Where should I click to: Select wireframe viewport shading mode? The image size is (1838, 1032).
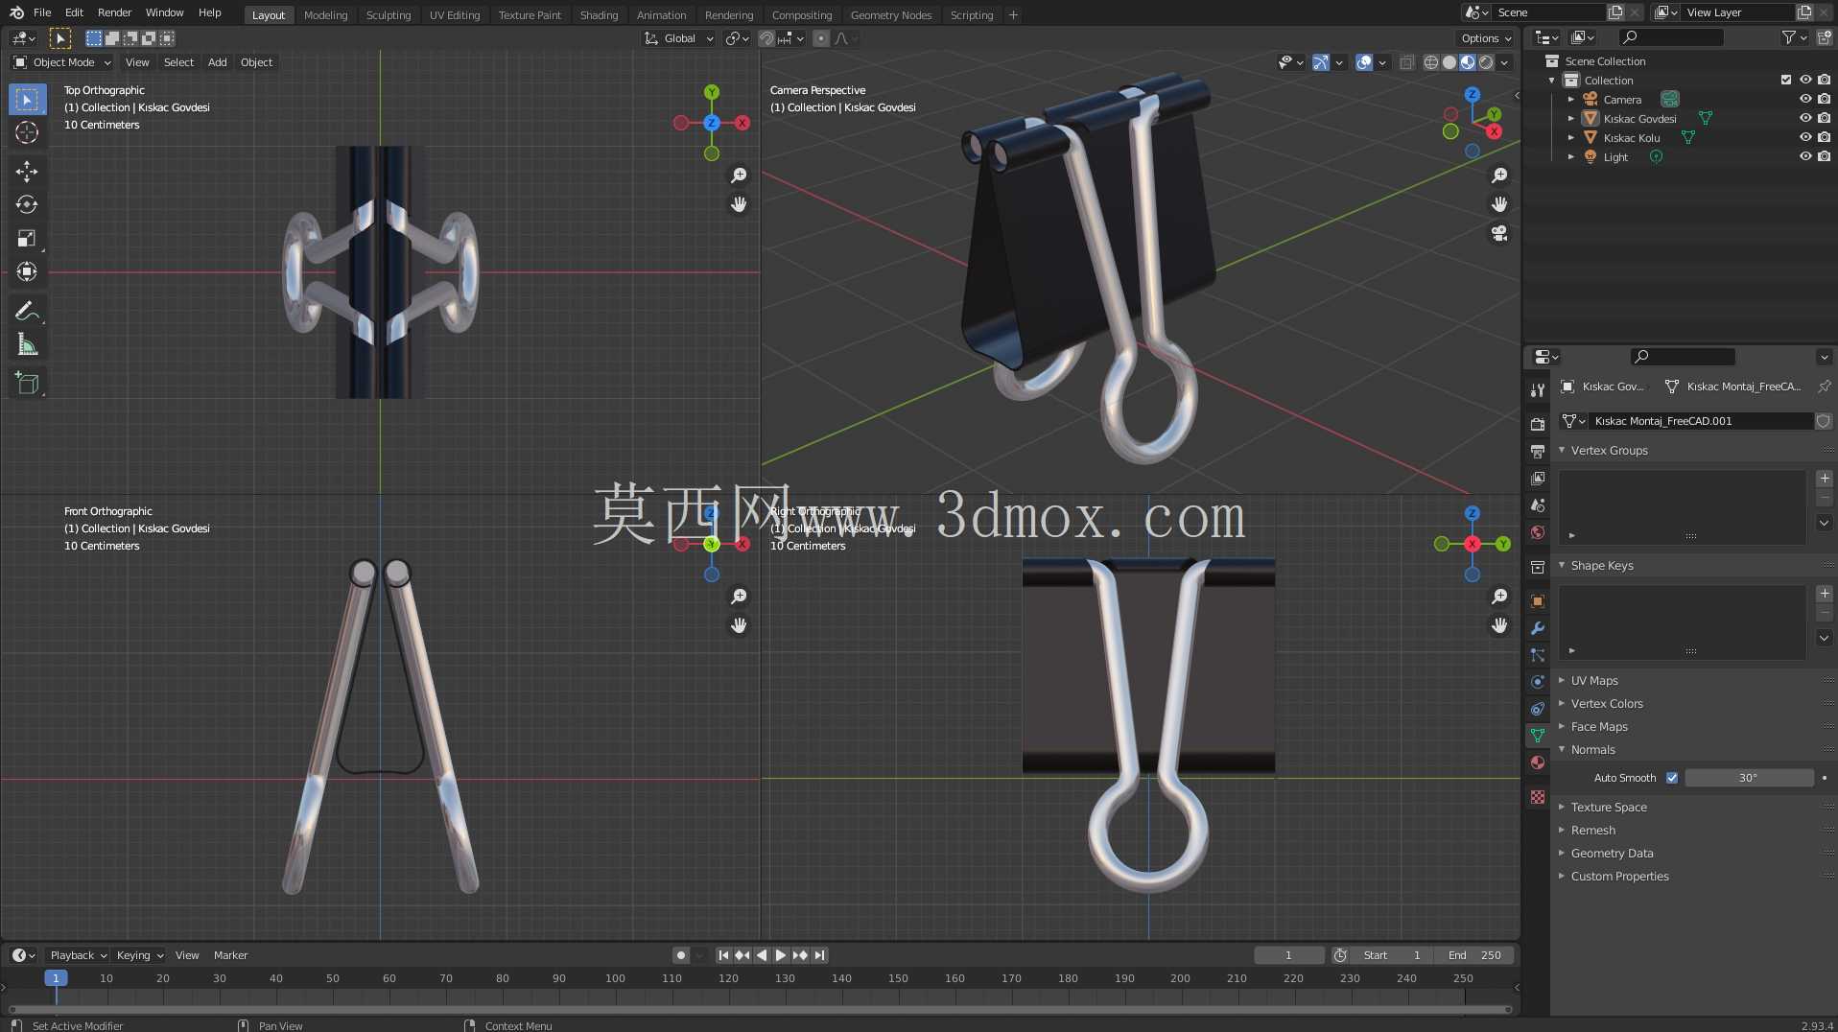point(1431,62)
